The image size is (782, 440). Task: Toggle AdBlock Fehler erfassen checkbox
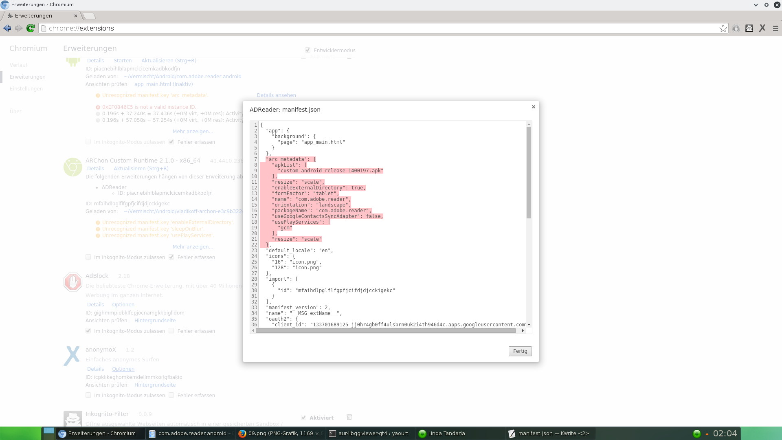coord(171,331)
